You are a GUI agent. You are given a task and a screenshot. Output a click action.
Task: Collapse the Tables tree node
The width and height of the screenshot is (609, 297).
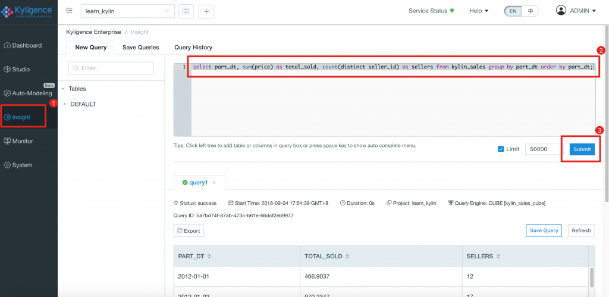(x=63, y=89)
